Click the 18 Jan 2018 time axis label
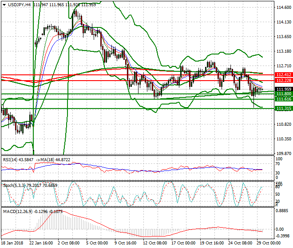Screen dimensions: 293x248 (x=12, y=243)
